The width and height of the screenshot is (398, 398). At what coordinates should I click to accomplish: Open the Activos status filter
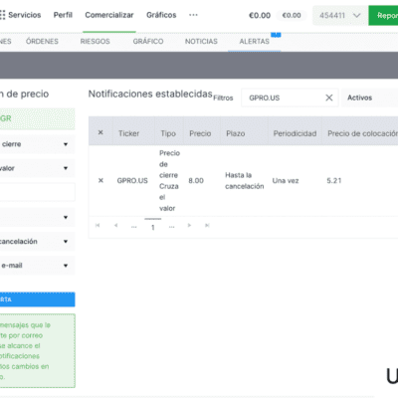tap(369, 98)
